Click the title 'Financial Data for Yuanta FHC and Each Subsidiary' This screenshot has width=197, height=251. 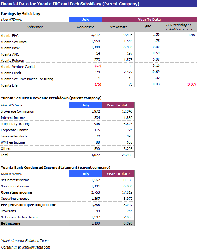click(70, 4)
